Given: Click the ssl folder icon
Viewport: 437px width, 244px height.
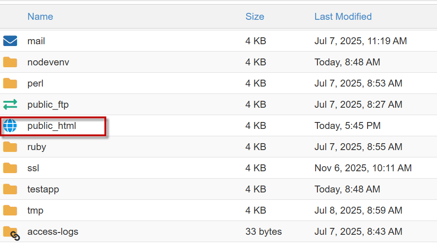Looking at the screenshot, I should coord(10,168).
